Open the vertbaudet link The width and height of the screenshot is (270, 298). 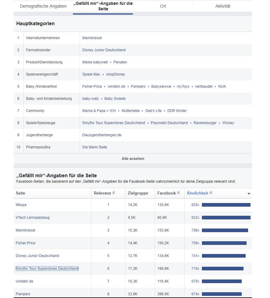coord(204,86)
